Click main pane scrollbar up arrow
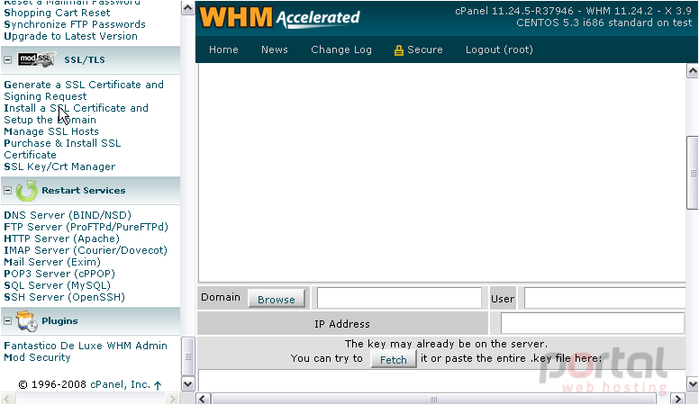Image resolution: width=699 pixels, height=405 pixels. [693, 71]
